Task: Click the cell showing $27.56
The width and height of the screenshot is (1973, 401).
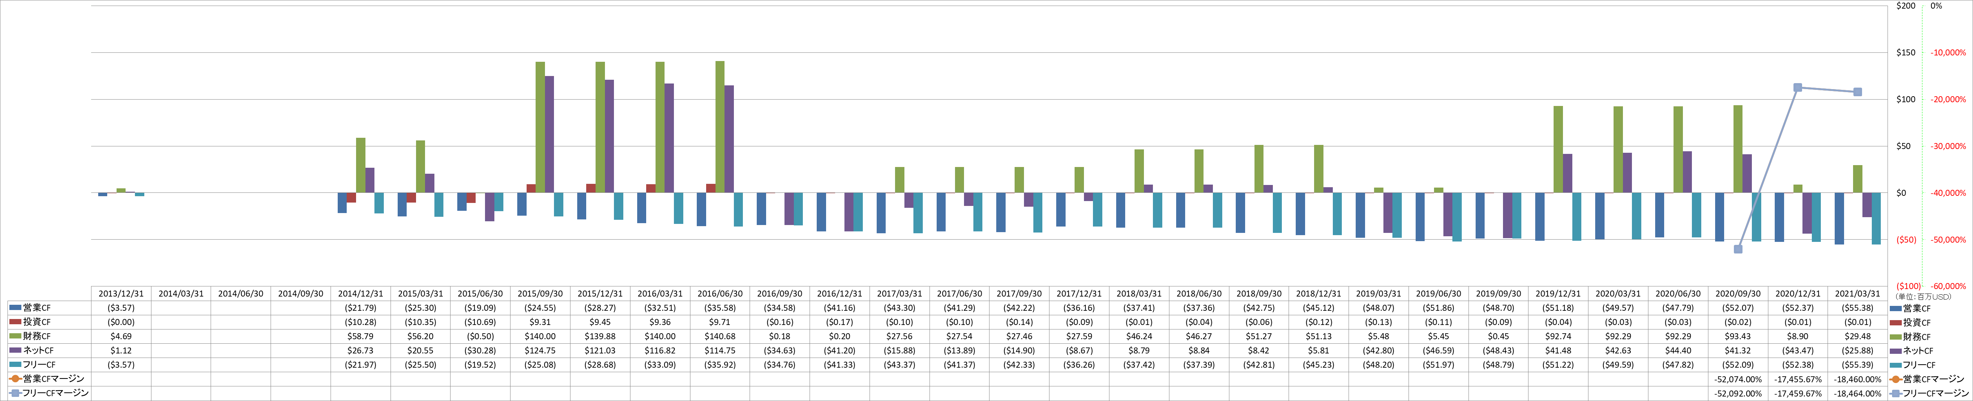Action: (x=899, y=336)
